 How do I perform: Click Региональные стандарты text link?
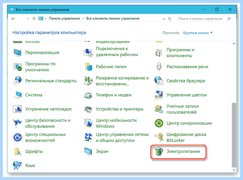point(51,81)
